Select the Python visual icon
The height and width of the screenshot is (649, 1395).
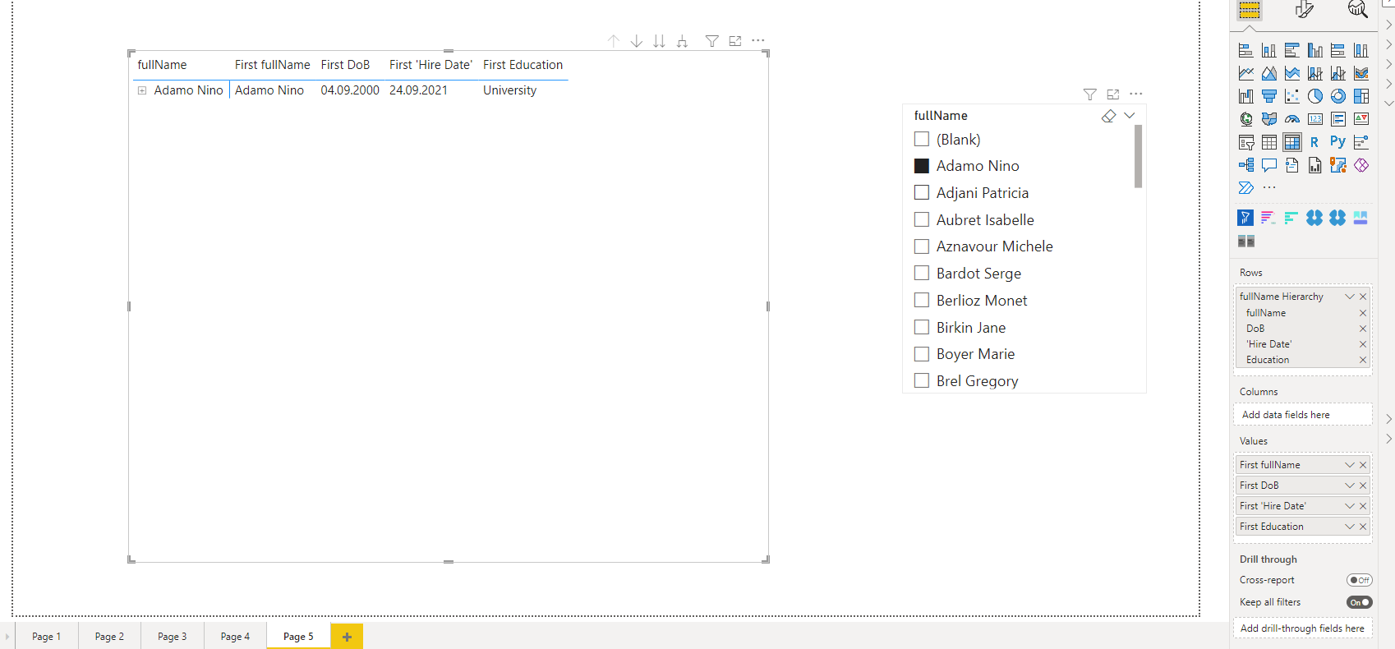1338,142
